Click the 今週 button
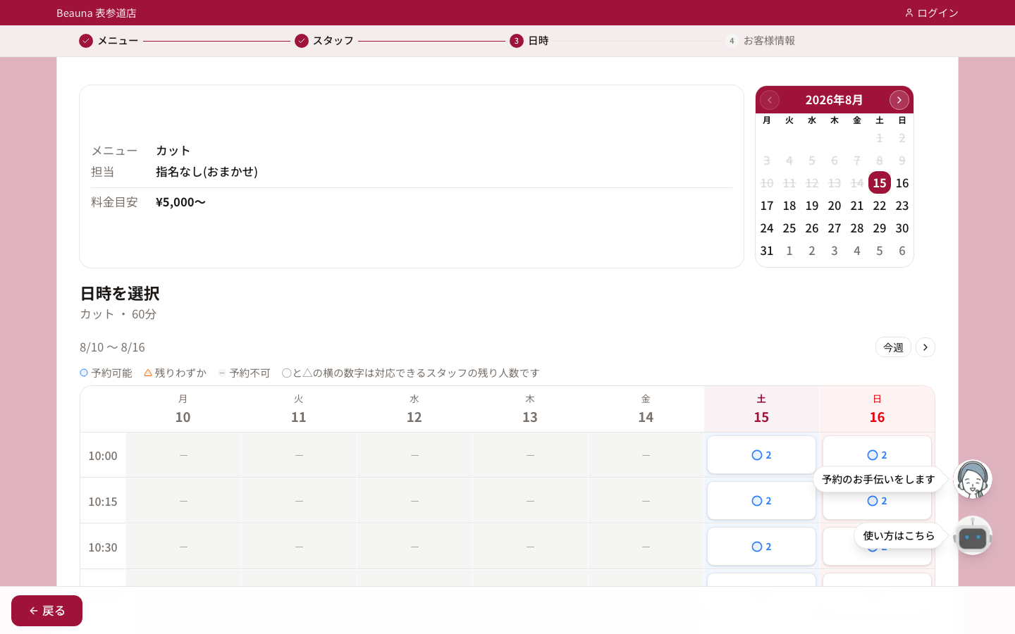Image resolution: width=1015 pixels, height=634 pixels. coord(893,347)
